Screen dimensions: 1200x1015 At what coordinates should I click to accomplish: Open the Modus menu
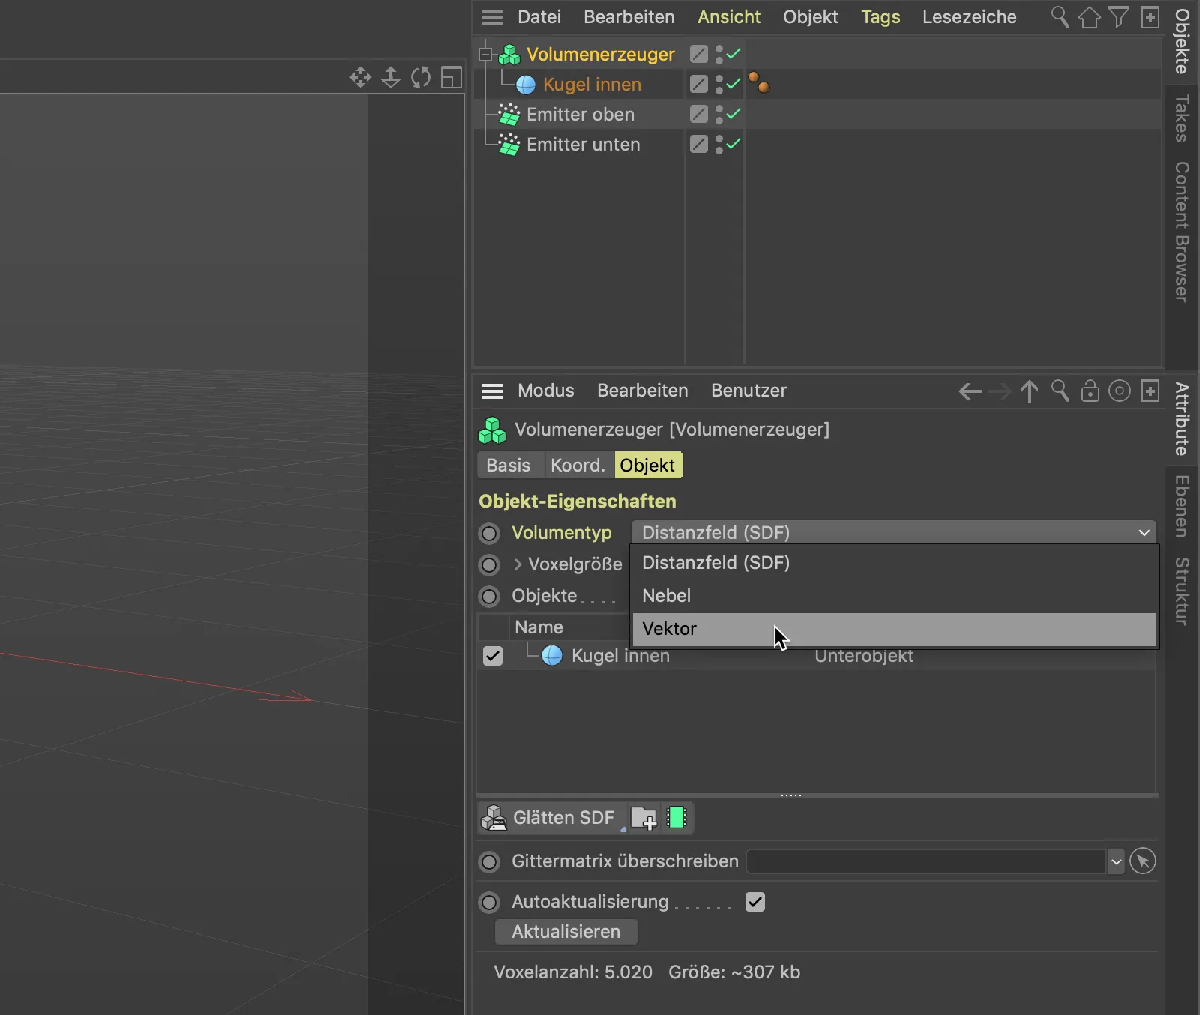pyautogui.click(x=545, y=391)
